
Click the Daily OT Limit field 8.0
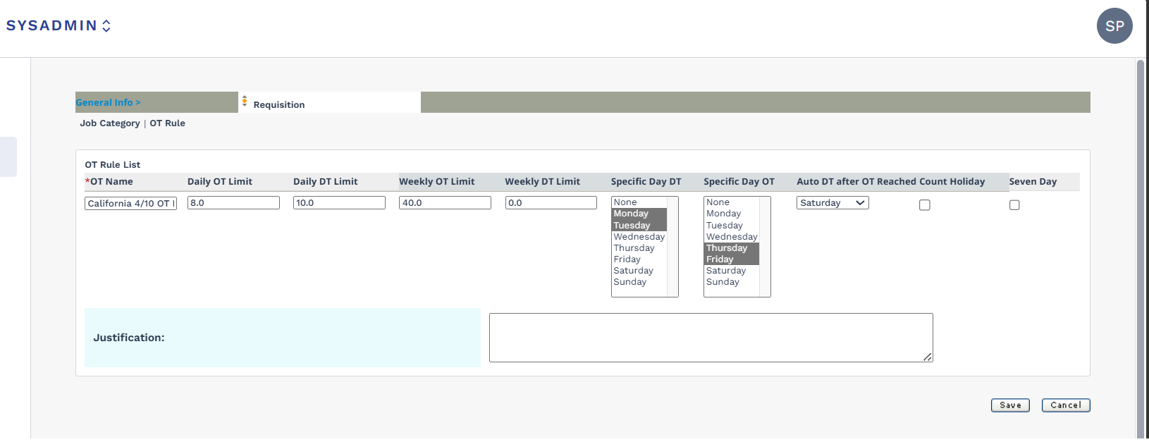(x=233, y=202)
